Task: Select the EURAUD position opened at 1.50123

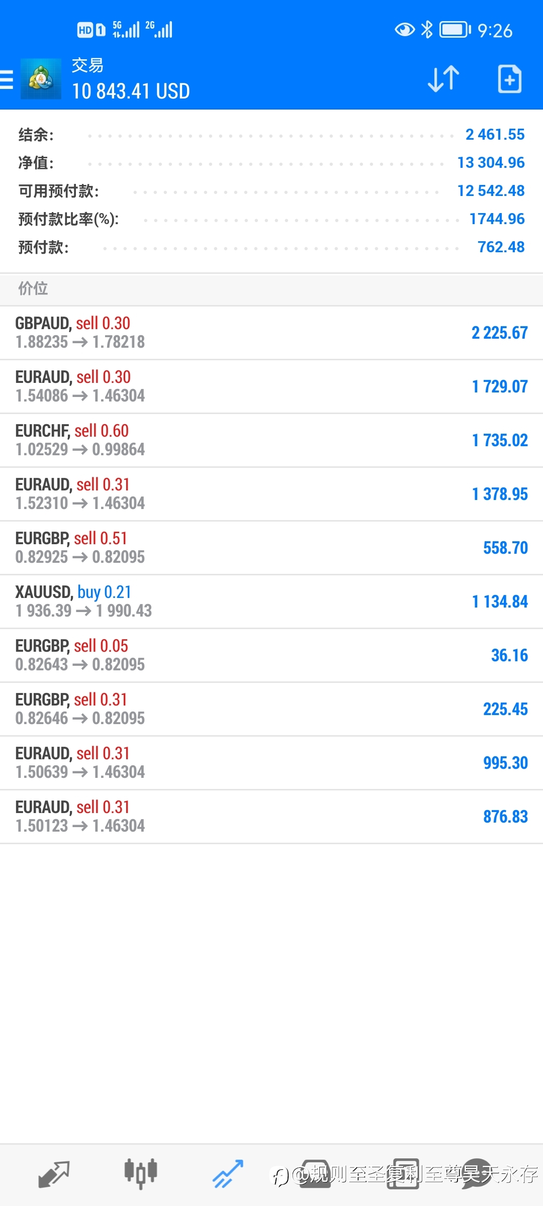Action: [x=271, y=817]
